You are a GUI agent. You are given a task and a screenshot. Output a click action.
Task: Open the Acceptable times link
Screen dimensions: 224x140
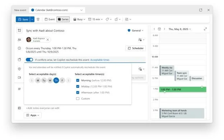pyautogui.click(x=100, y=60)
